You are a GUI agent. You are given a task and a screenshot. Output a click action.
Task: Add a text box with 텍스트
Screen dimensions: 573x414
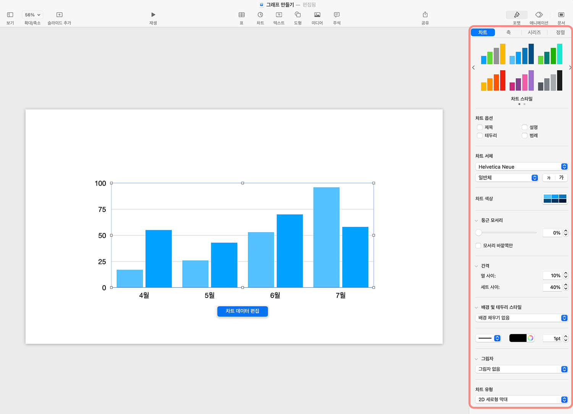click(279, 15)
